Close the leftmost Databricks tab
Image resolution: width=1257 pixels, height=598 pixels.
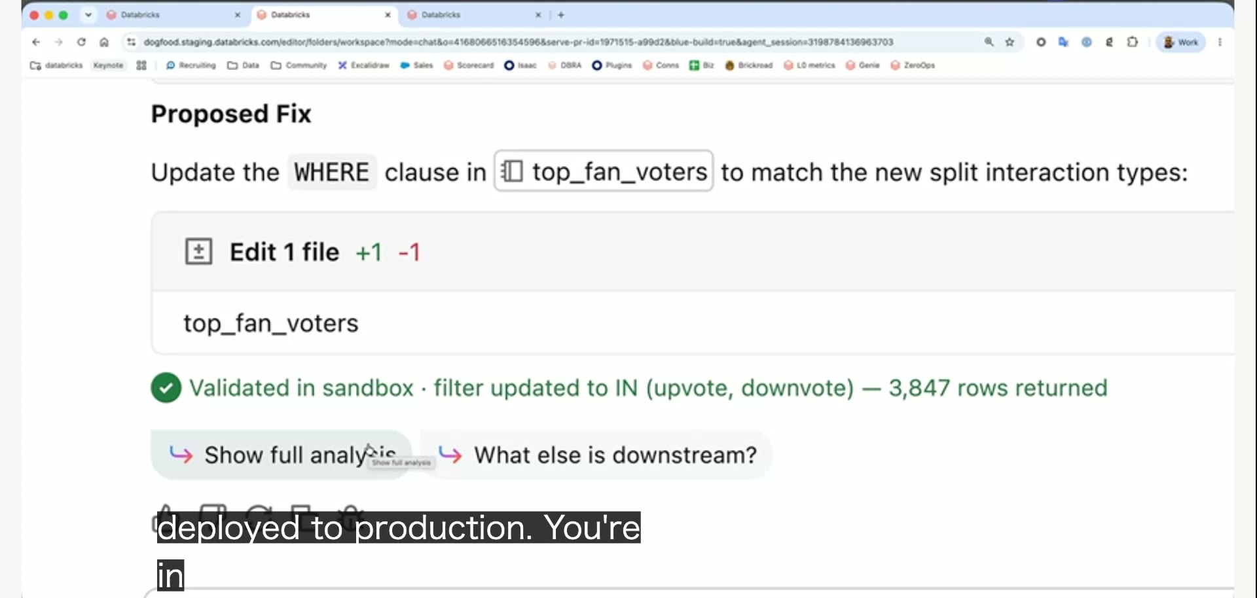coord(237,14)
